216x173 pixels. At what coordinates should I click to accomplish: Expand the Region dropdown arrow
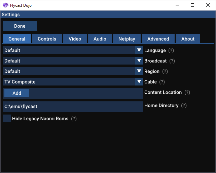(139, 71)
